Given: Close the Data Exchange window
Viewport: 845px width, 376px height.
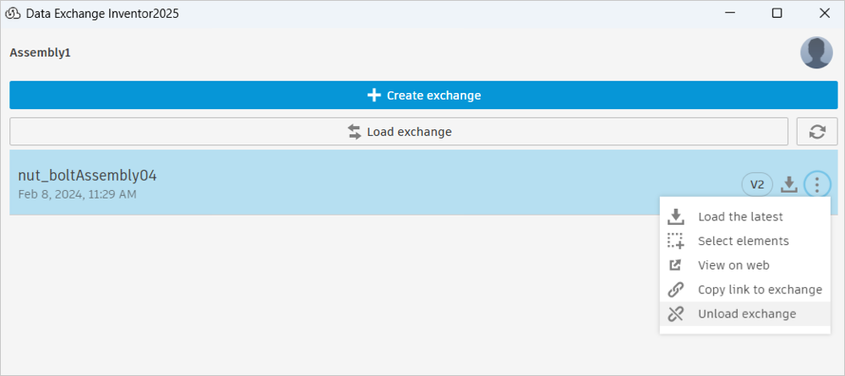Looking at the screenshot, I should [824, 13].
